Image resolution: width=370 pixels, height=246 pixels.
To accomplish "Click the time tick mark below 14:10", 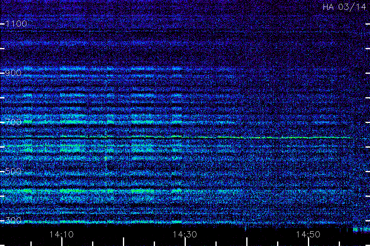I will (x=62, y=242).
